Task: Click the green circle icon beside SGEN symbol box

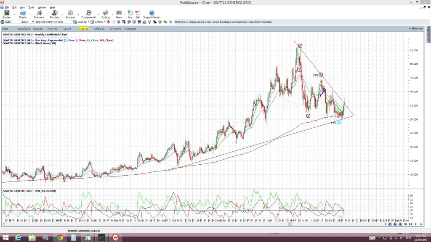Action: click(3, 22)
